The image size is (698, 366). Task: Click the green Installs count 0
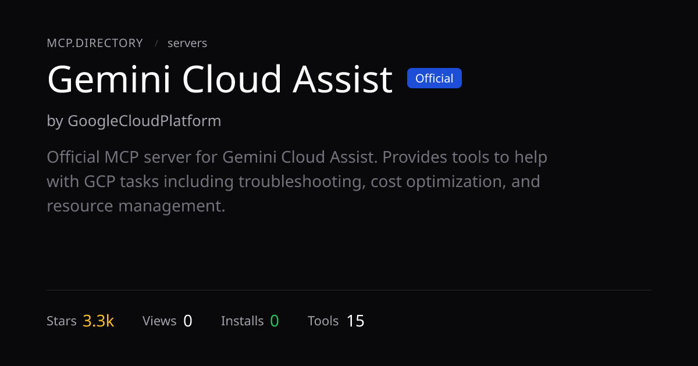[275, 321]
